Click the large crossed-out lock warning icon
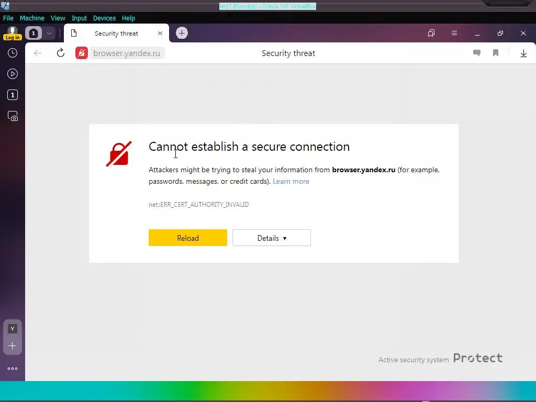This screenshot has width=536, height=402. click(119, 154)
